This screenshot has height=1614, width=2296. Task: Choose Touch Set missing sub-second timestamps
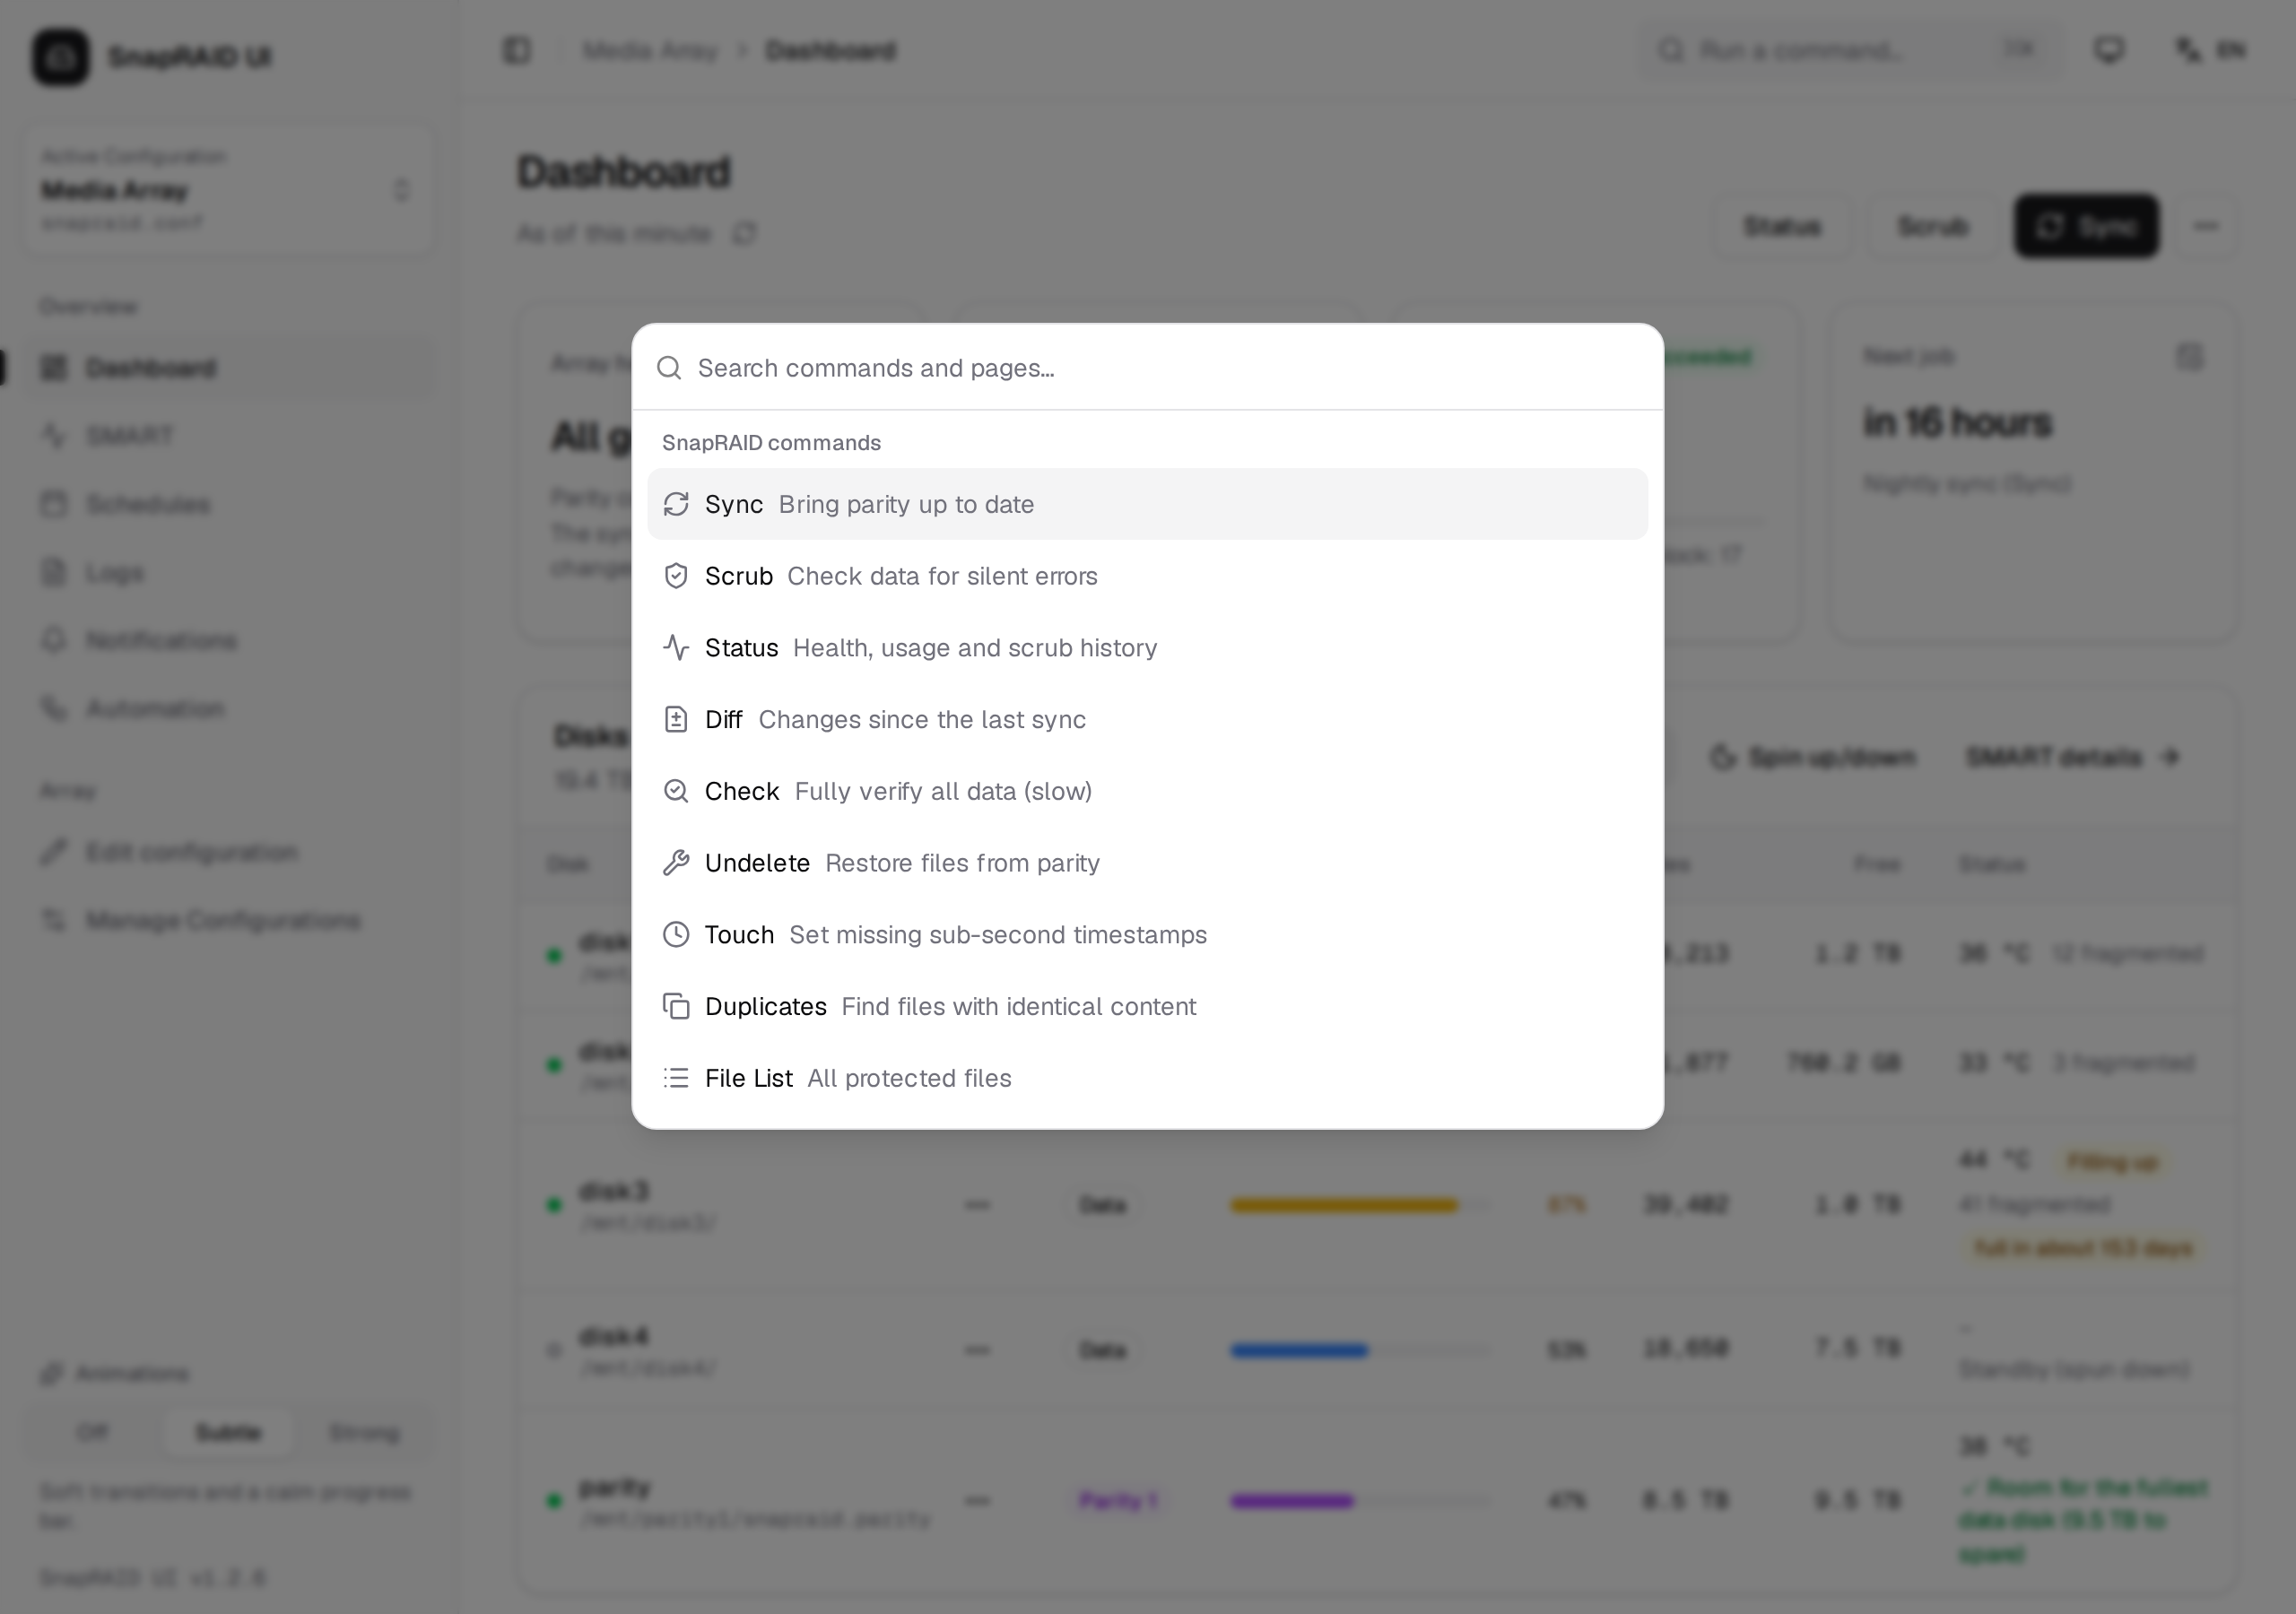[1147, 935]
